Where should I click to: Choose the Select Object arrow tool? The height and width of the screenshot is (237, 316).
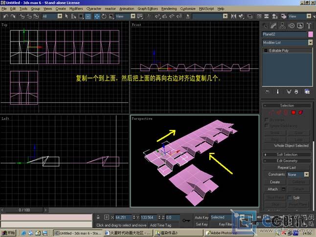click(x=67, y=16)
